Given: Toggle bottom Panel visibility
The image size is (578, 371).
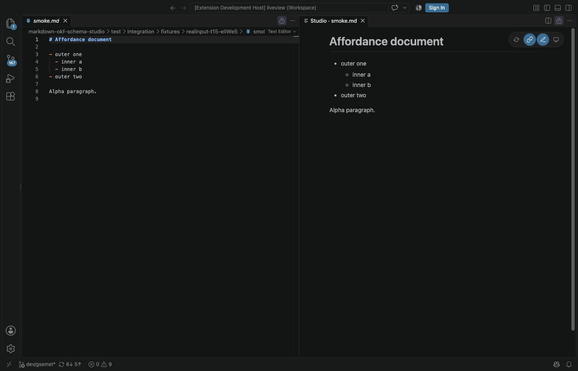Looking at the screenshot, I should pyautogui.click(x=558, y=8).
